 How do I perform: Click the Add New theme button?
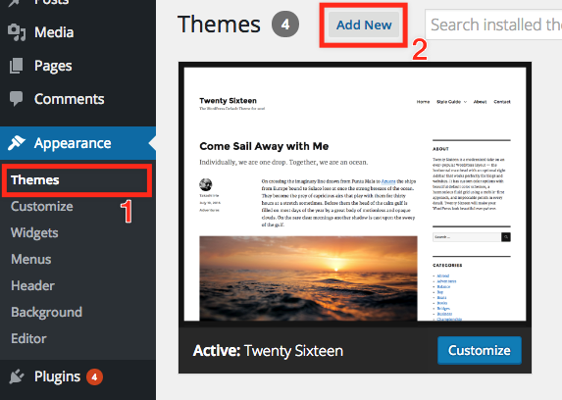pyautogui.click(x=364, y=25)
